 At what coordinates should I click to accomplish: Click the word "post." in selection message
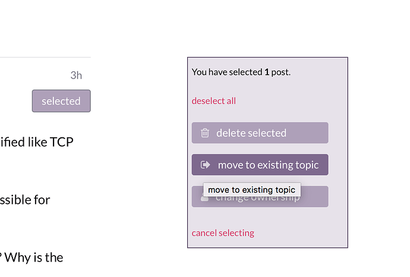pos(281,73)
